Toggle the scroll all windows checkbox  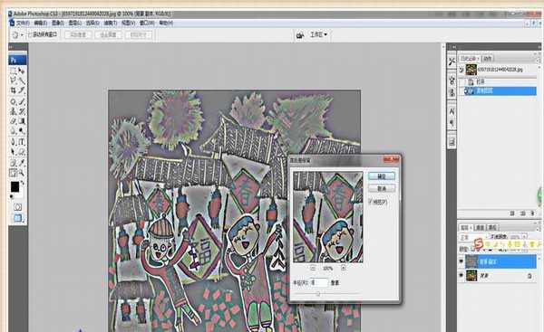point(30,34)
